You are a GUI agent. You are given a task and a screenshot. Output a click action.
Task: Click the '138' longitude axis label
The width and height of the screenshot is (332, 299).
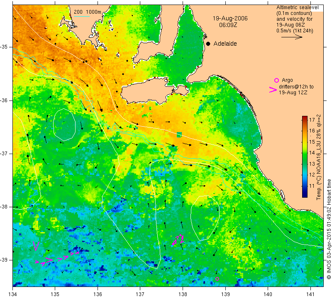(183, 294)
